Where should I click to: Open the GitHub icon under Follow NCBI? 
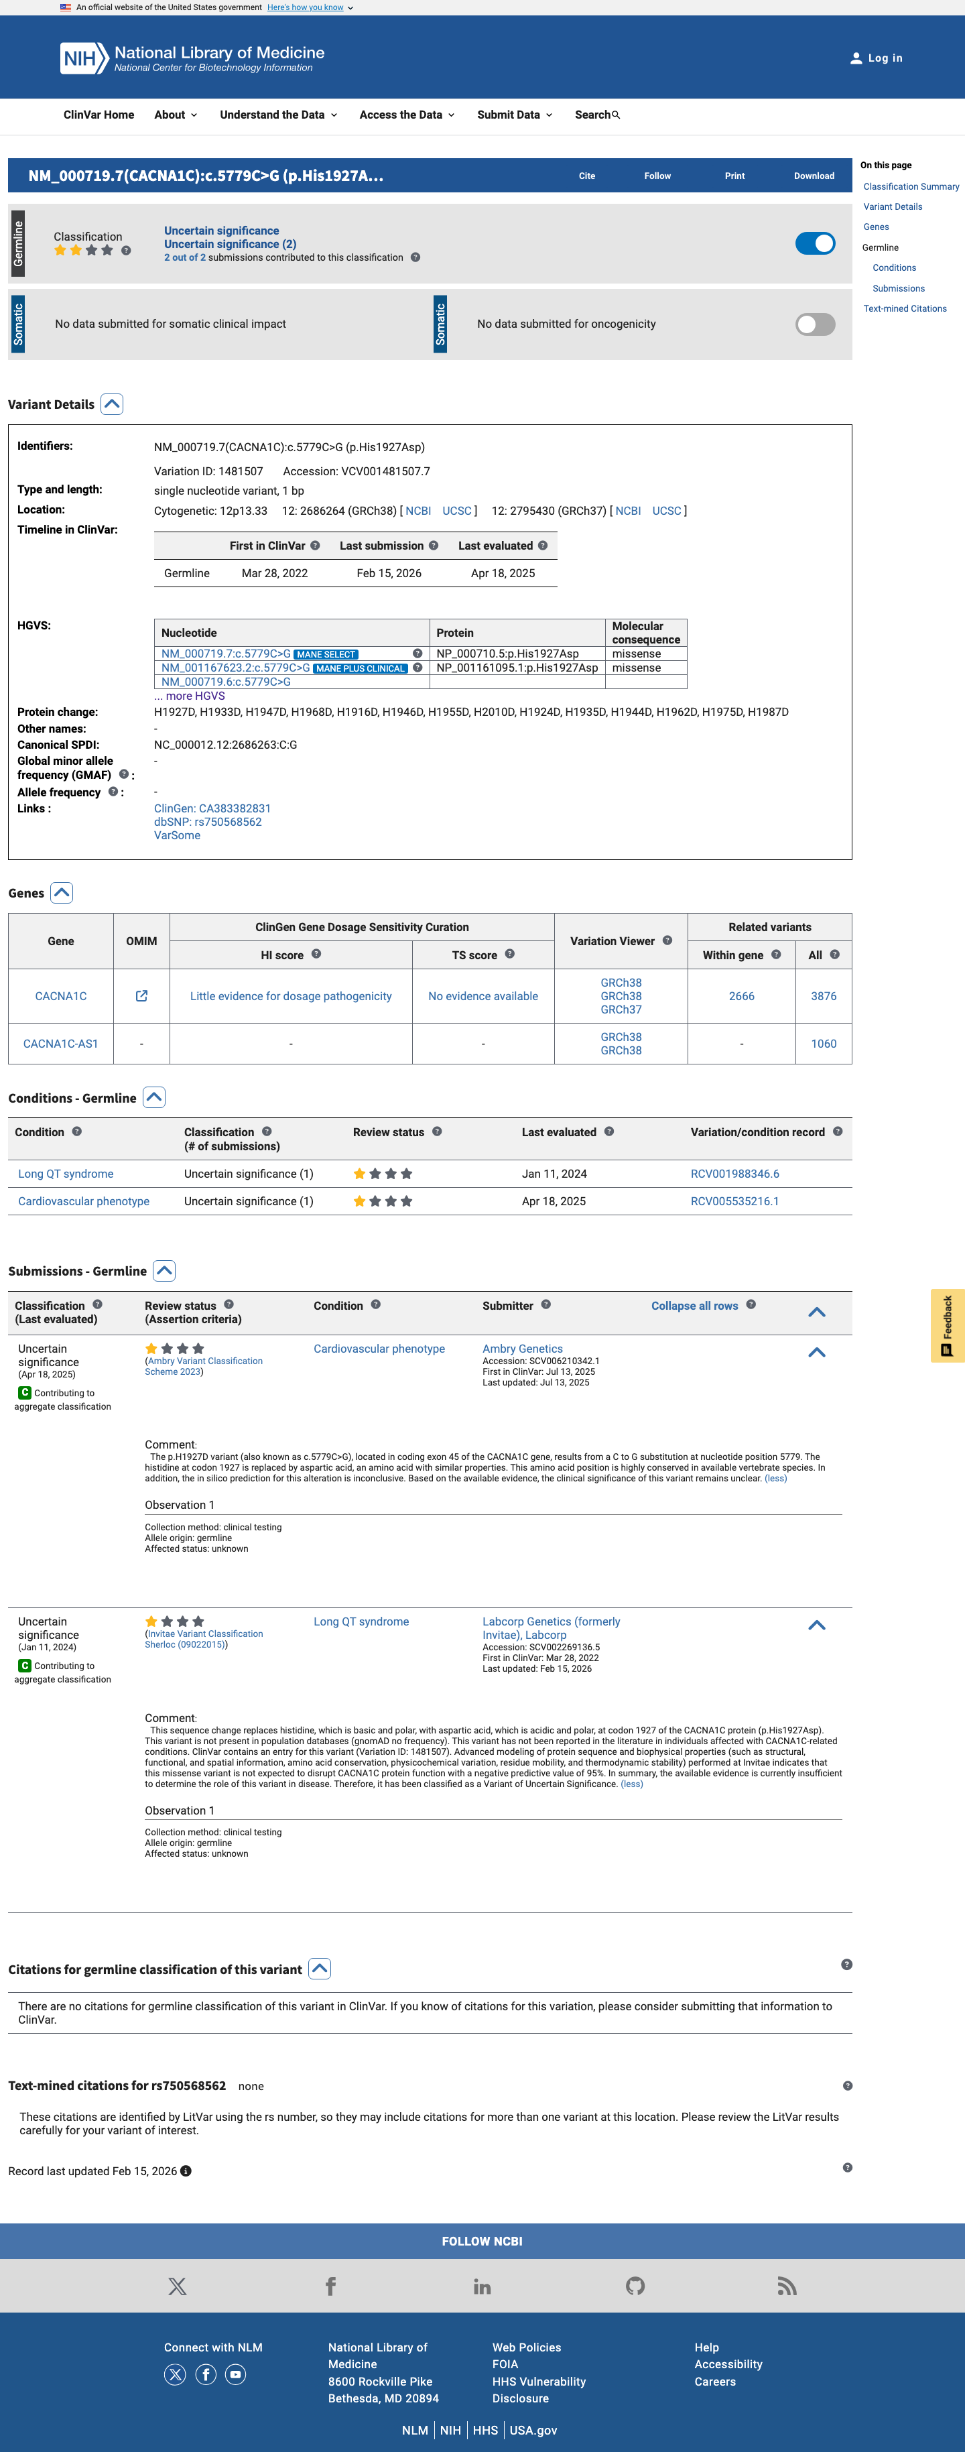[635, 2286]
